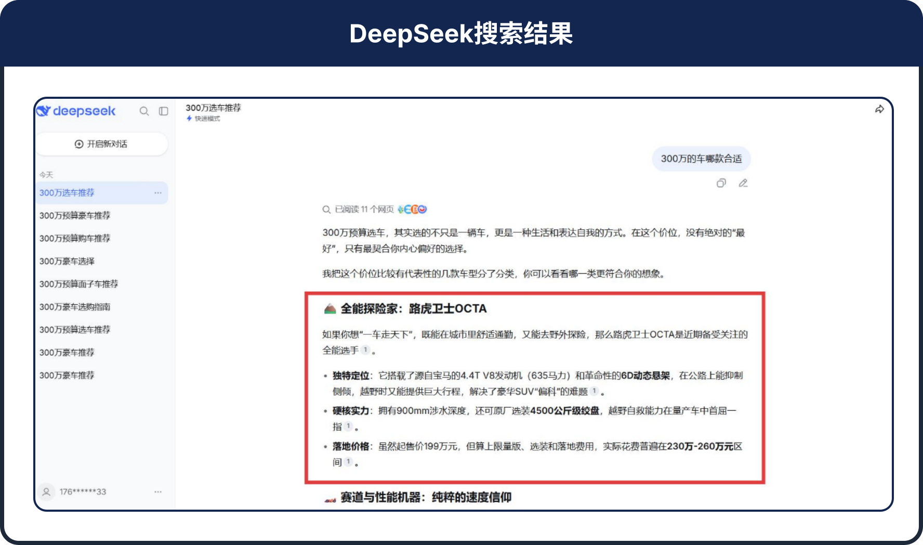The width and height of the screenshot is (923, 545).
Task: Copy the user message with the copy icon
Action: point(721,183)
